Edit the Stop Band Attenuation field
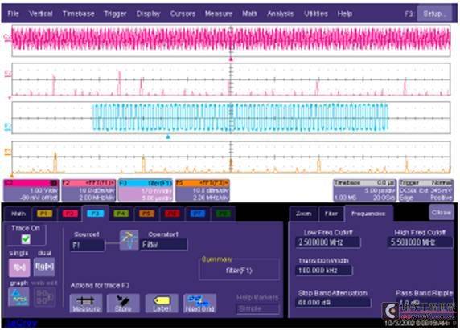Screen dimensions: 460x330 pyautogui.click(x=333, y=302)
